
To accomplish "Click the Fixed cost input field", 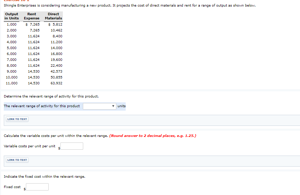I will 37,187.
